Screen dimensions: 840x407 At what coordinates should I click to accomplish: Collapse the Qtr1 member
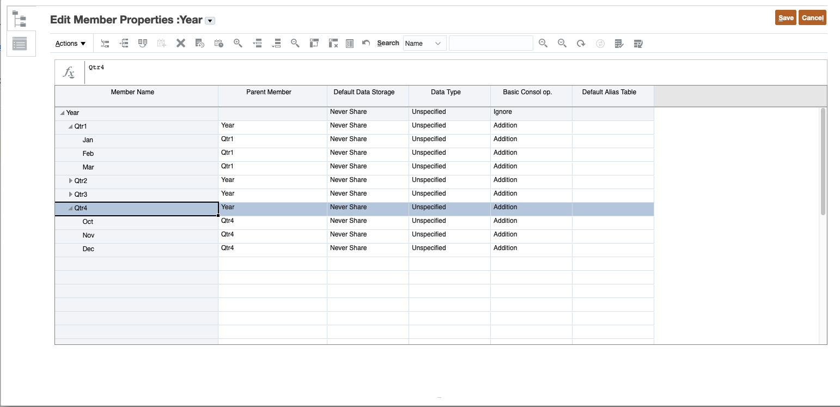[70, 126]
